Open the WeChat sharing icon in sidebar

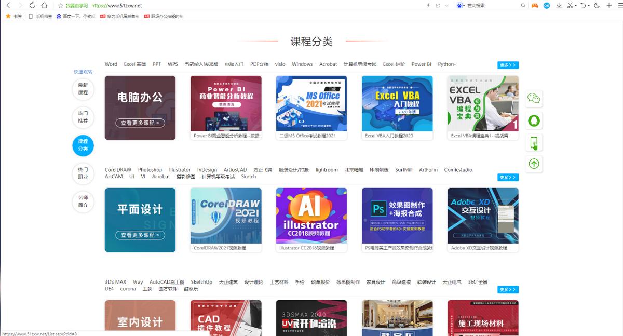tap(534, 99)
